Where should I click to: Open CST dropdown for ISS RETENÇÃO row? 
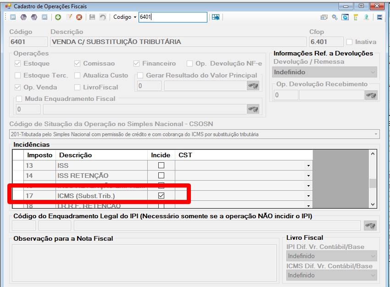coord(308,176)
